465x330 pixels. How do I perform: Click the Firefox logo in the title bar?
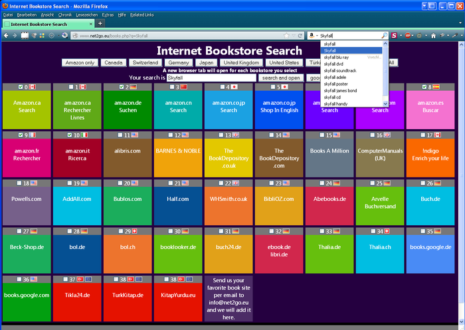(5, 5)
